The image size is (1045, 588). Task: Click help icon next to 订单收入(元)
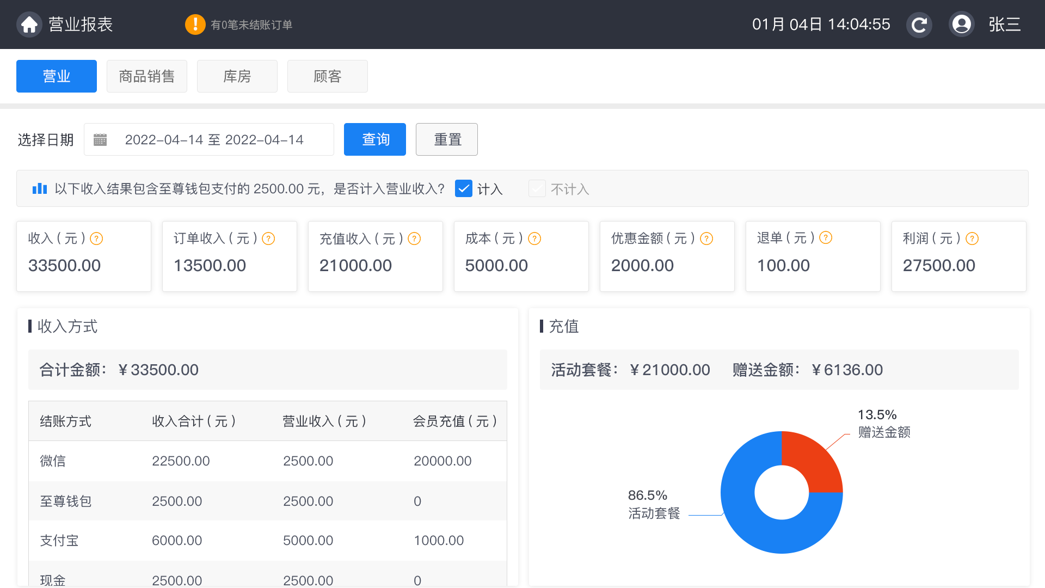[268, 238]
